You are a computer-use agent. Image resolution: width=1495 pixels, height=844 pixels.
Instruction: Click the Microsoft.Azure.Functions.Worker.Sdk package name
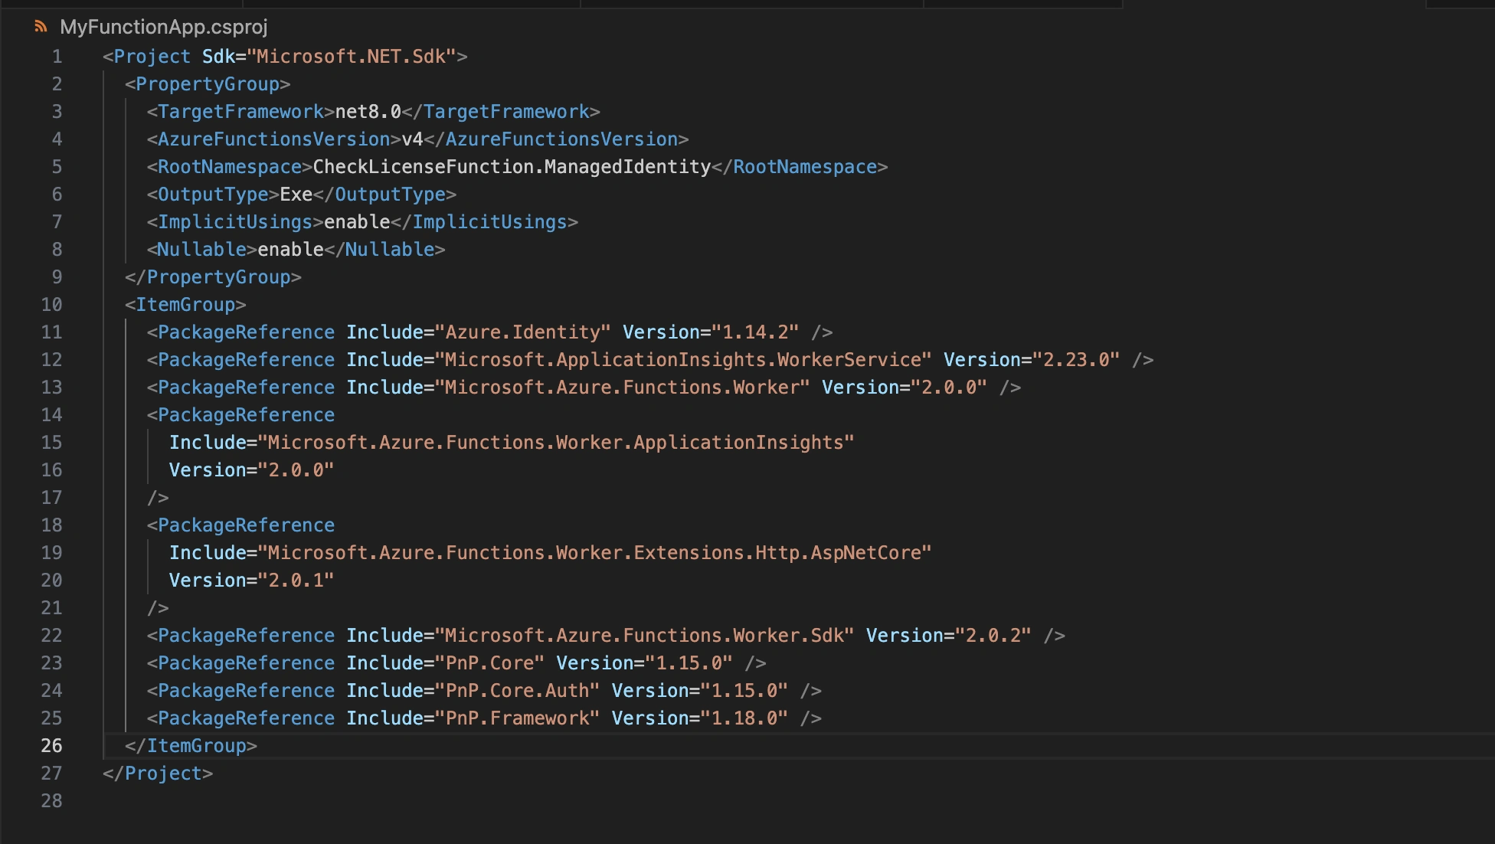[x=645, y=636]
